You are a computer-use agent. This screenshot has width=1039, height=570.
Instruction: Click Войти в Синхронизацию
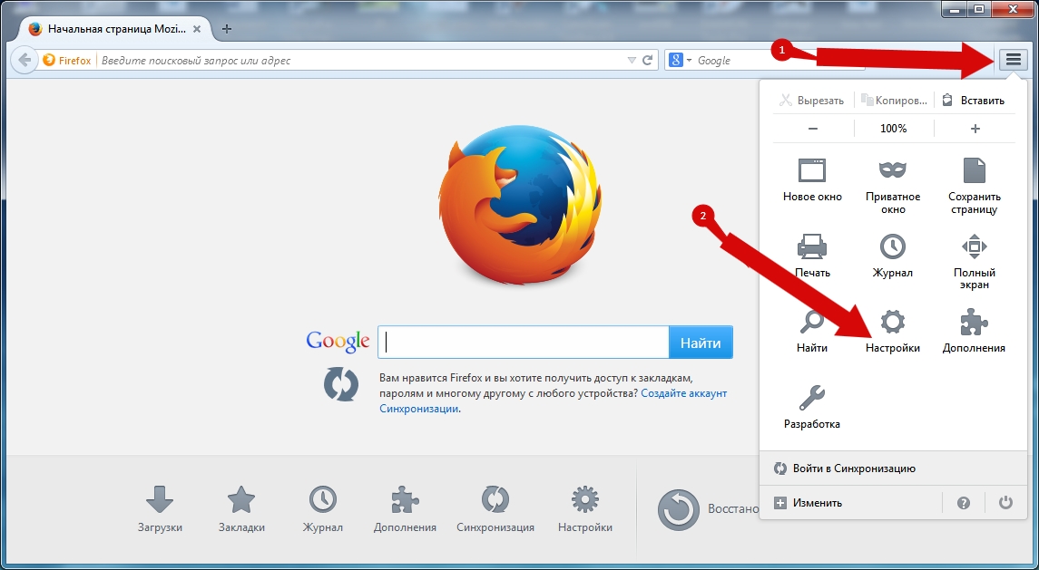893,468
